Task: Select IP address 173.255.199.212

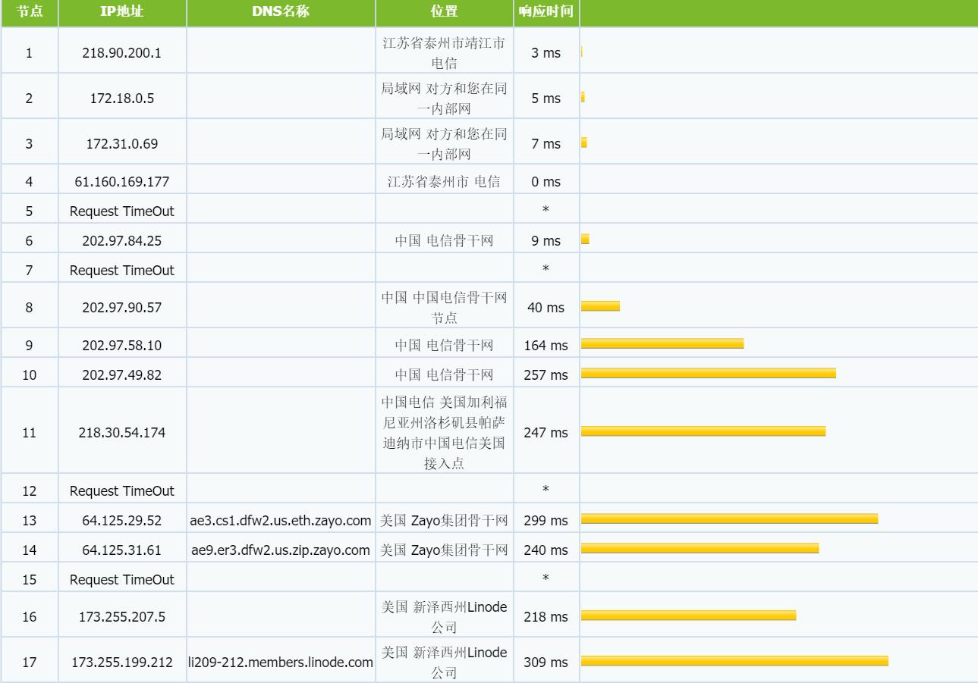Action: click(x=122, y=663)
